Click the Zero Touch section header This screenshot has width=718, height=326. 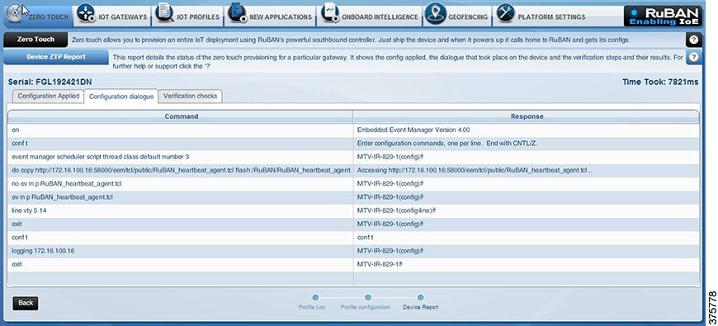tap(35, 40)
